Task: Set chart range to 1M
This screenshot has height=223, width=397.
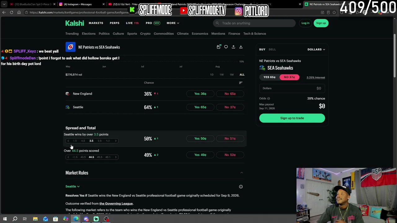Action: tap(232, 75)
